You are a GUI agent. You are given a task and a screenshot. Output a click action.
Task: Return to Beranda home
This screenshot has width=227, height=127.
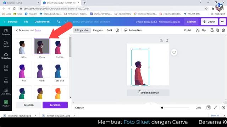coord(11,22)
